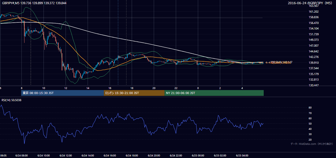Screen dimensions: 336x158
Task: Click price axis value 149.373
Action: tap(314, 40)
